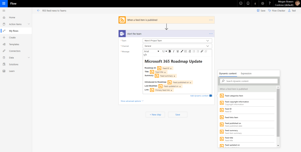Toggle italic formatting in message editor
Image resolution: width=301 pixels, height=152 pixels.
pyautogui.click(x=173, y=51)
